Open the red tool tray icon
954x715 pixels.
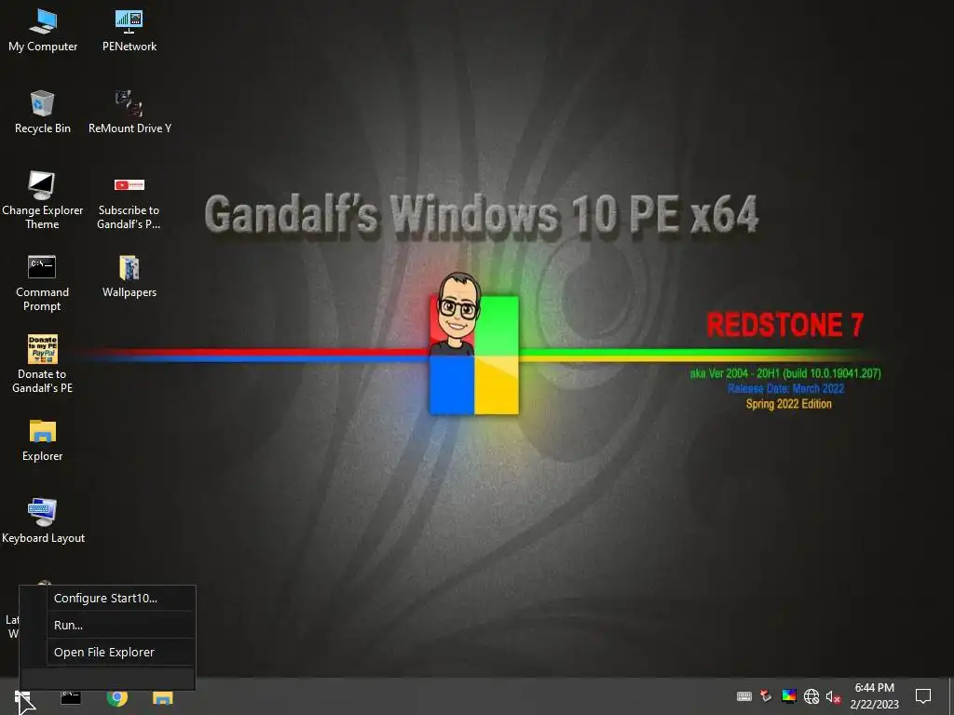point(766,696)
